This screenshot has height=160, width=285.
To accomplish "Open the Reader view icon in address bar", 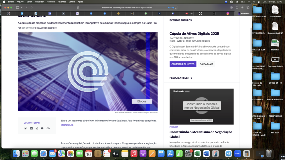I will (x=78, y=7).
